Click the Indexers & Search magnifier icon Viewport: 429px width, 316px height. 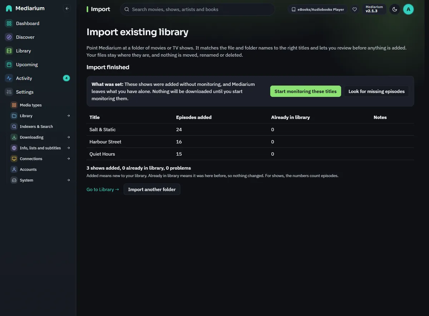point(14,127)
